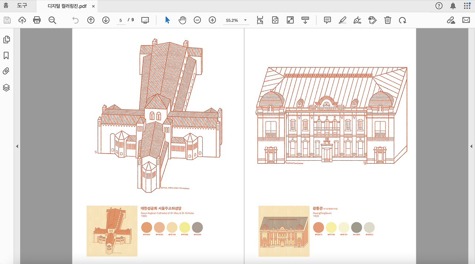Activate the arrow selection tool
The image size is (475, 264).
pos(167,20)
